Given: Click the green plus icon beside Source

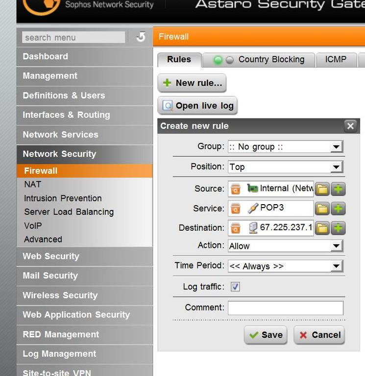Looking at the screenshot, I should (338, 189).
